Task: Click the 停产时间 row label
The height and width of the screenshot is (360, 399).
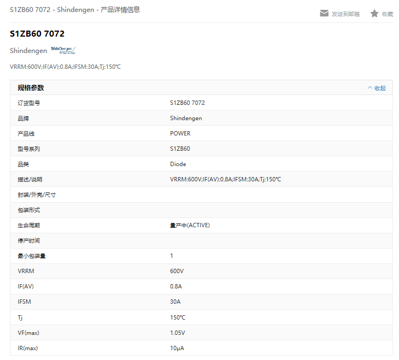Action: [x=29, y=240]
